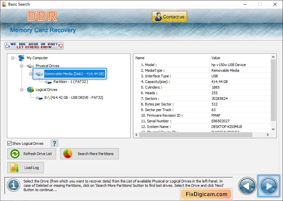
Task: Click the value 'hp v150w USB Device'
Action: pyautogui.click(x=229, y=65)
